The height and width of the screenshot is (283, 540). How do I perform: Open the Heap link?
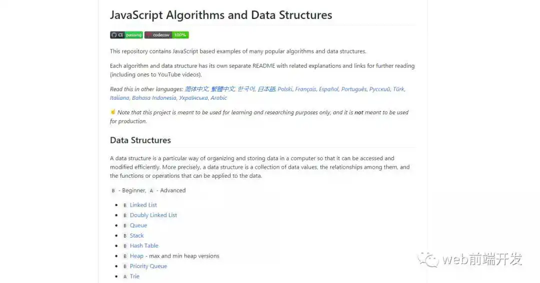pos(136,256)
